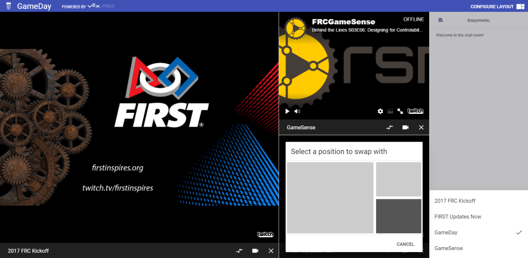Close the GameSense stream panel
Viewport: 528px width, 258px height.
[x=421, y=128]
